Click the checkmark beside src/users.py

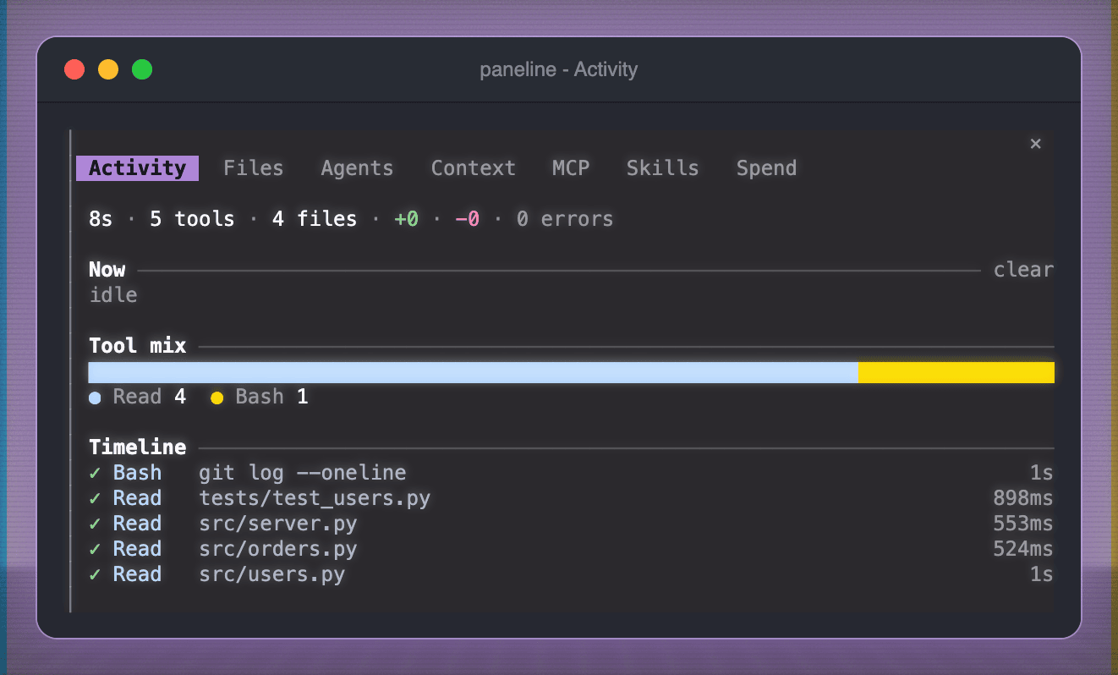point(95,574)
